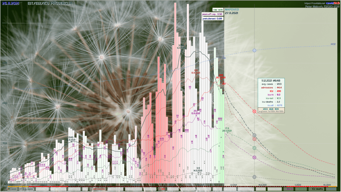The height and width of the screenshot is (192, 341).
Task: Click the purple icu-in circle marker
Action: pos(254,157)
